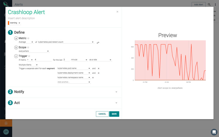Open the Average aggregation dropdown
Image resolution: width=219 pixels, height=137 pixels.
coord(26,42)
